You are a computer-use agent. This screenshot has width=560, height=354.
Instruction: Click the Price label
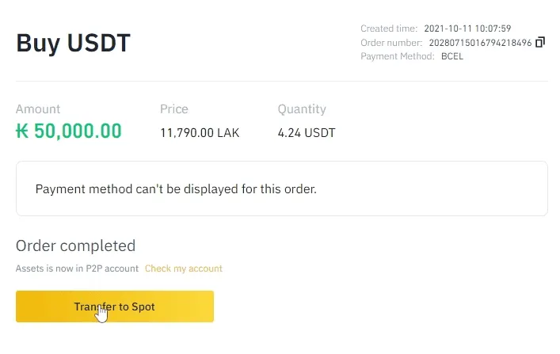[x=174, y=109]
